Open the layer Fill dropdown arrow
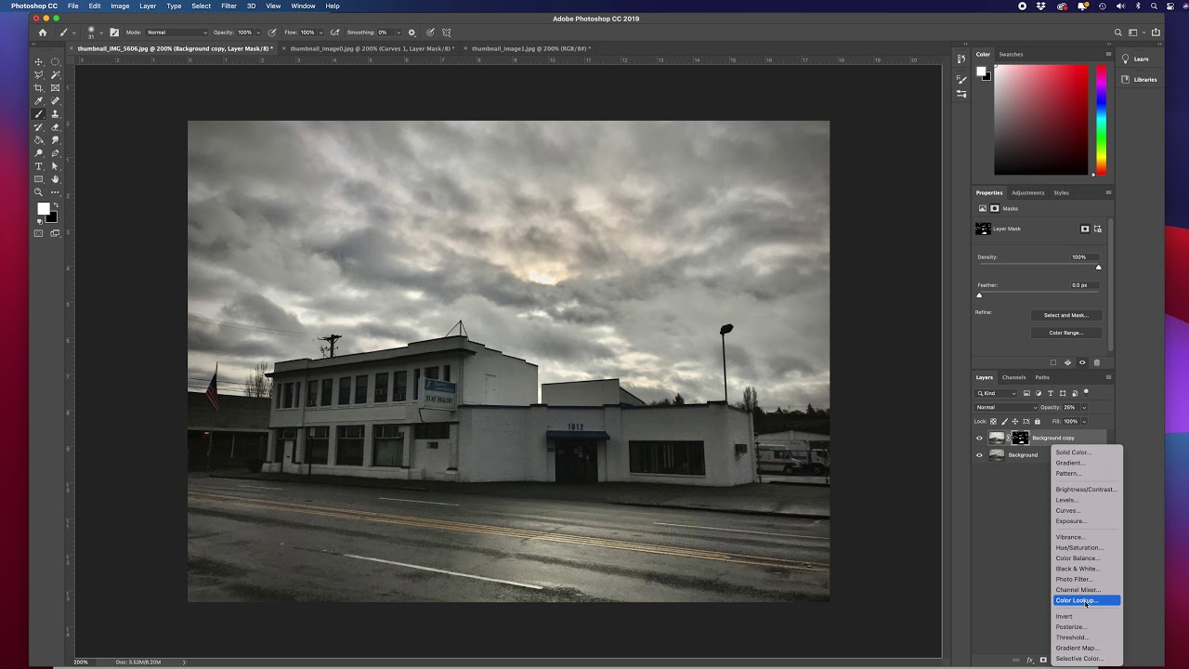 pos(1083,421)
